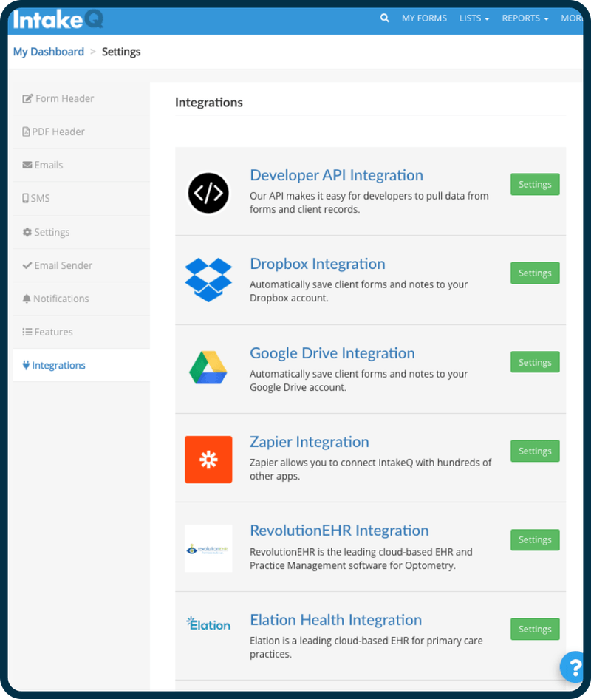Image resolution: width=591 pixels, height=699 pixels.
Task: Click the RevolutionEHR logo
Action: click(208, 547)
